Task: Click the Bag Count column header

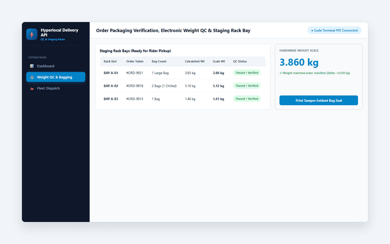Action: pyautogui.click(x=159, y=61)
